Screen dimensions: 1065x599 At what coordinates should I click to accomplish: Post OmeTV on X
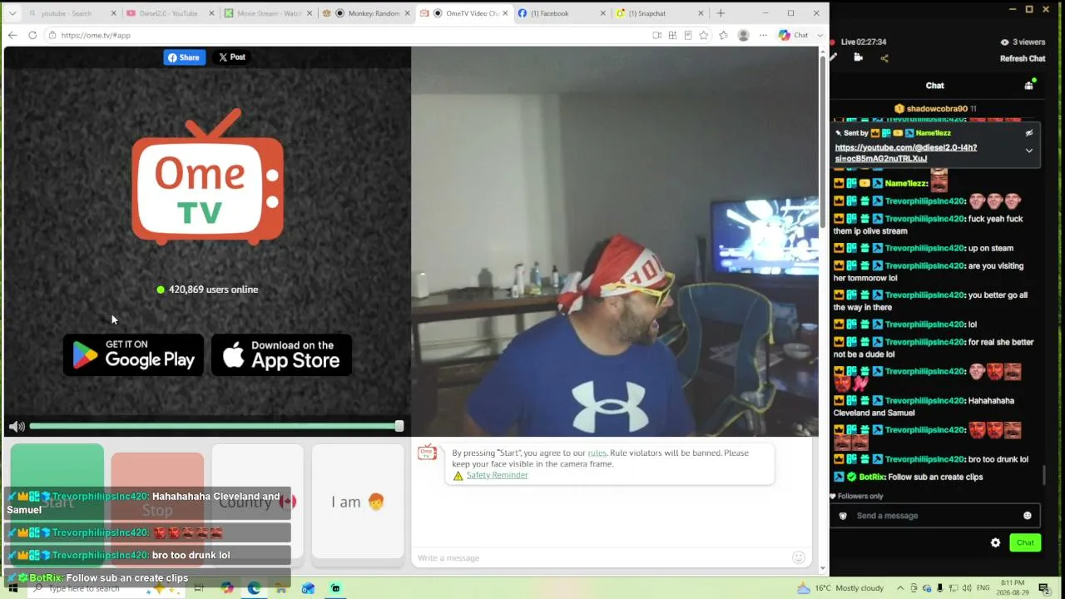[232, 57]
